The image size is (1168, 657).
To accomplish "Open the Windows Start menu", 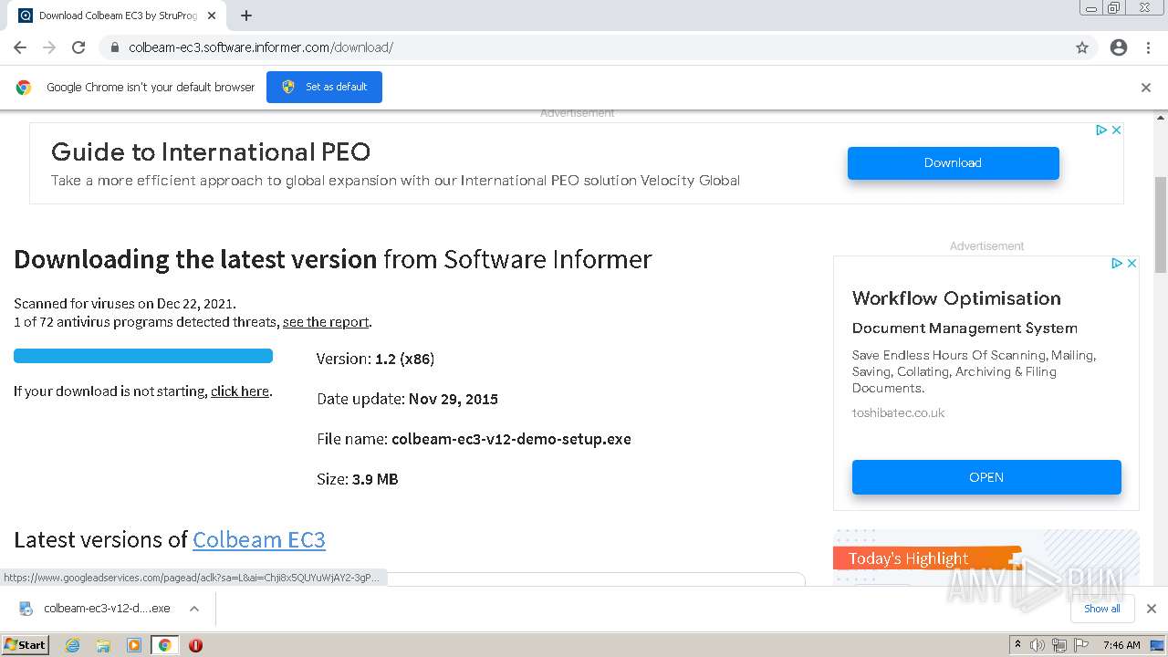I will tap(26, 644).
